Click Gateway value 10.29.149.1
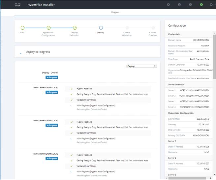The height and width of the screenshot is (180, 216). point(204,124)
